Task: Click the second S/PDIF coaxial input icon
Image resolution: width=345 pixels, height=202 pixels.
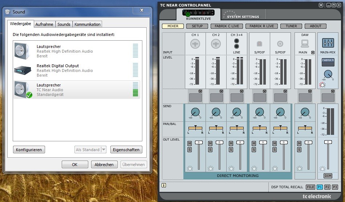Action: [x=280, y=44]
